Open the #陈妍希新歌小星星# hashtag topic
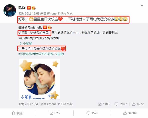Screen dimensions: 148x118 [50, 54]
